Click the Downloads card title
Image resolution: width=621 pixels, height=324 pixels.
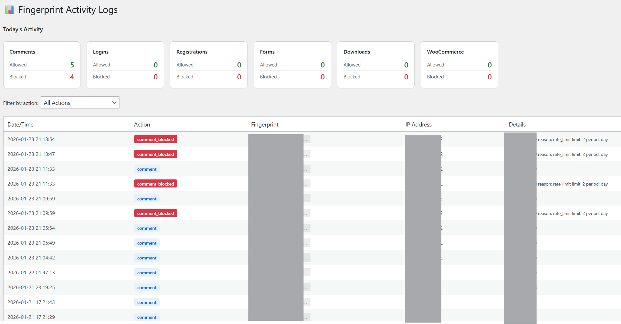pyautogui.click(x=357, y=52)
